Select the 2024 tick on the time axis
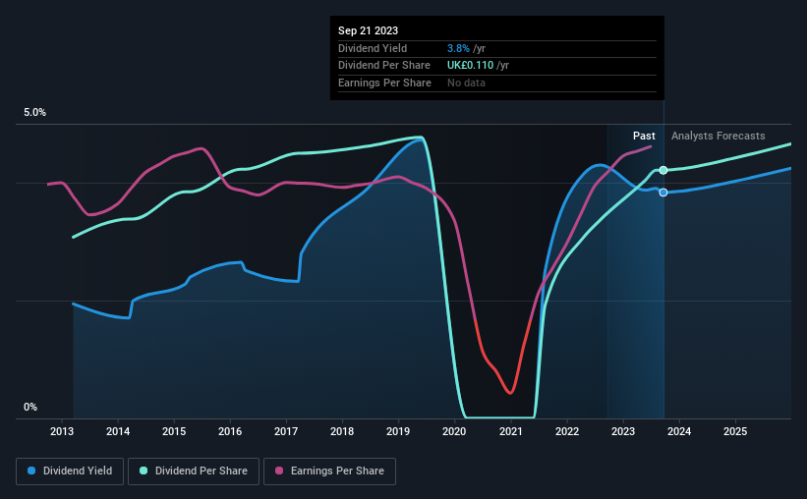This screenshot has width=807, height=499. [679, 431]
